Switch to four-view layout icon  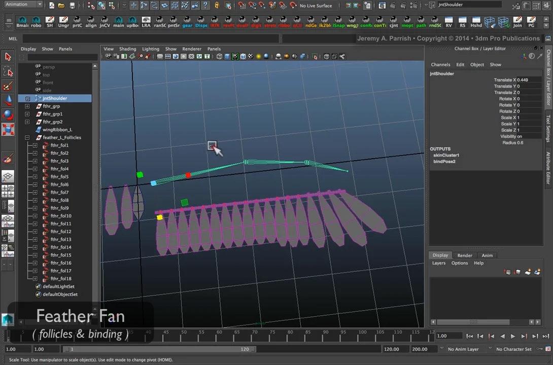(x=8, y=191)
